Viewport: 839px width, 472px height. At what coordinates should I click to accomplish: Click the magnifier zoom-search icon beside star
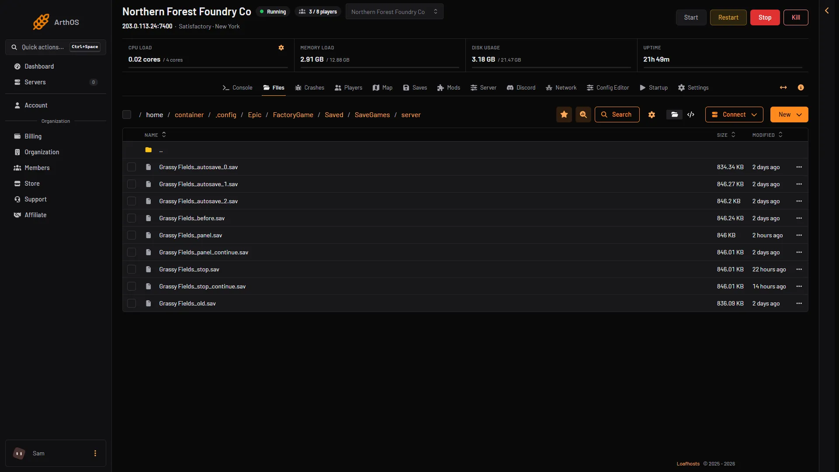point(583,115)
